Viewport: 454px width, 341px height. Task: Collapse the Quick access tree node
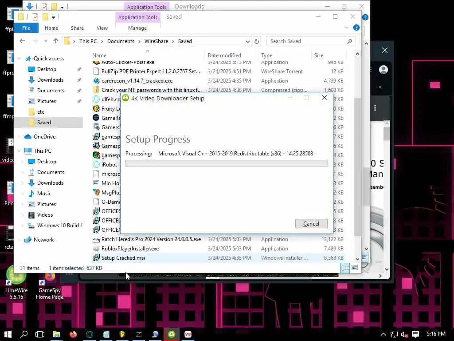tap(19, 59)
